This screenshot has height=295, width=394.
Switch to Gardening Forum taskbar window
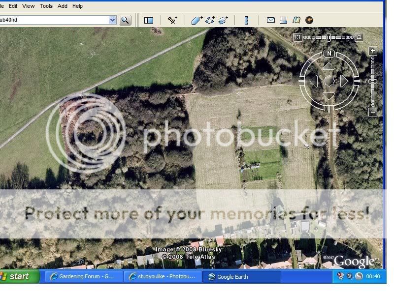[x=81, y=277]
